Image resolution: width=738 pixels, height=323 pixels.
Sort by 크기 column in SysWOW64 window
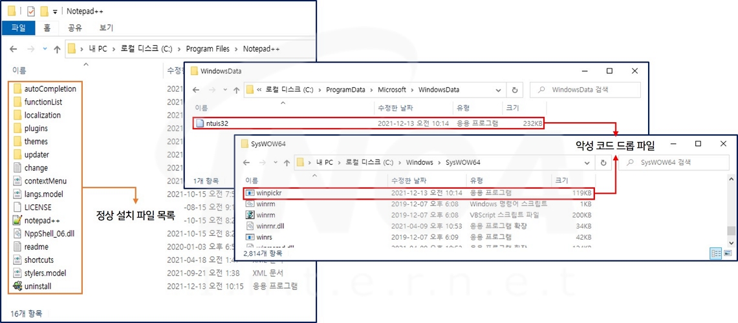562,180
